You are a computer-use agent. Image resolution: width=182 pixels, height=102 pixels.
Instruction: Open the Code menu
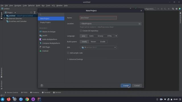(x=25, y=6)
